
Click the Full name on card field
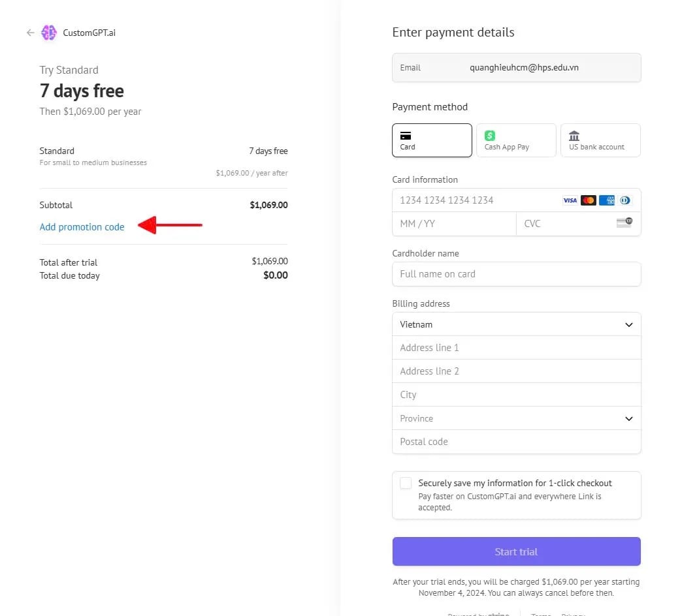point(516,274)
